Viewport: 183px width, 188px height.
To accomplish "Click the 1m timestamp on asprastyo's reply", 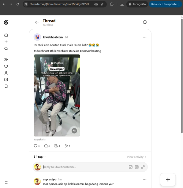I will 60,180.
